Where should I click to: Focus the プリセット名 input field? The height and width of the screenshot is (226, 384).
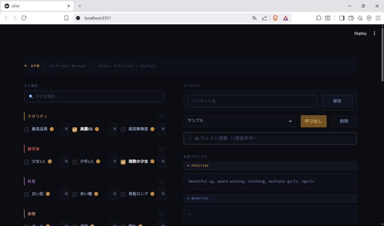point(252,101)
